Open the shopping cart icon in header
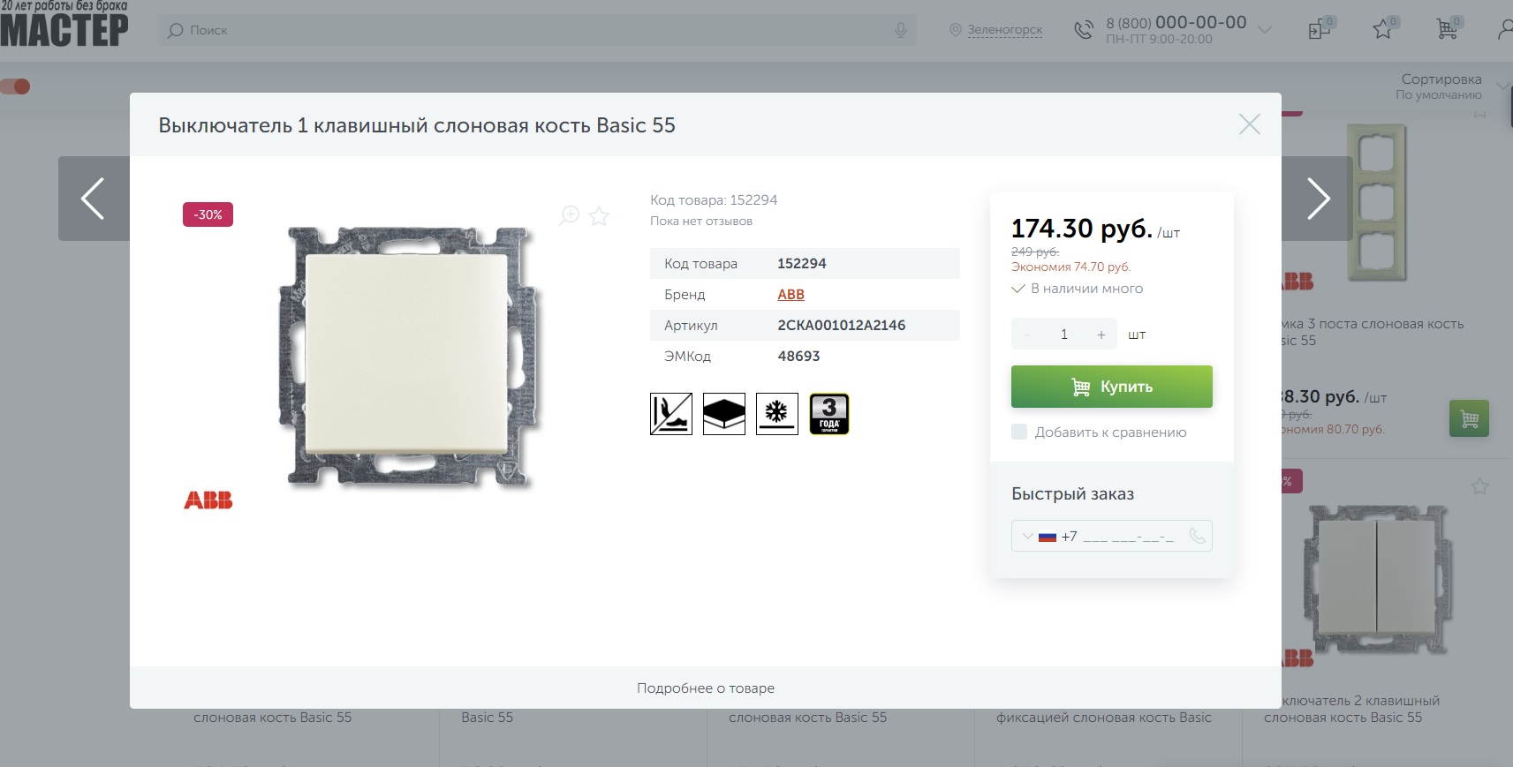1513x767 pixels. [x=1448, y=29]
